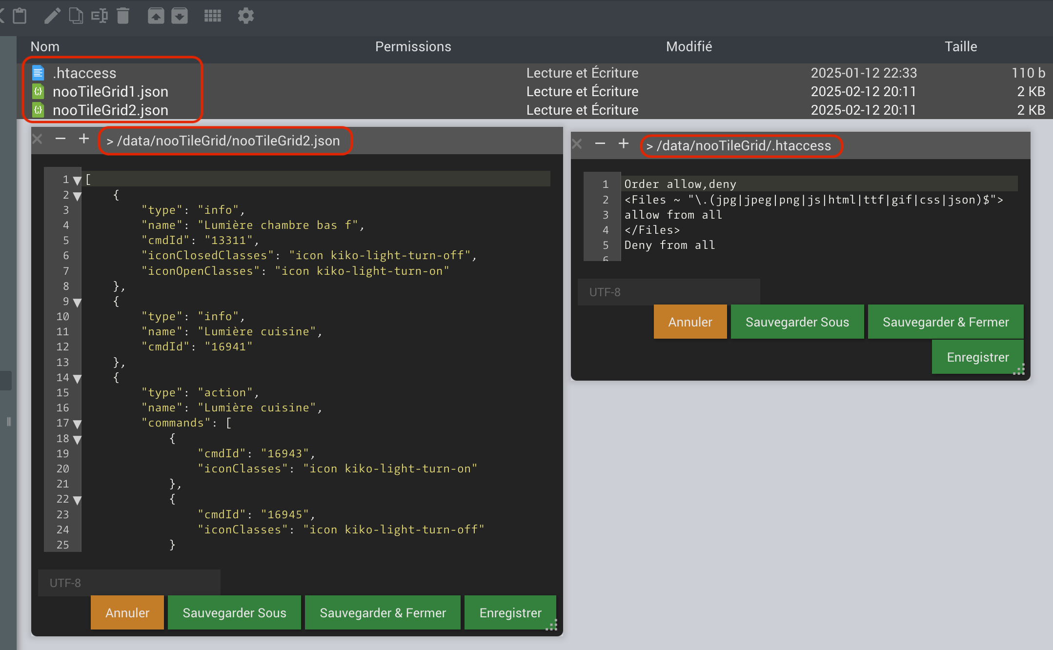Click Enregistrer in .htaccess editor
This screenshot has height=650, width=1053.
click(978, 357)
